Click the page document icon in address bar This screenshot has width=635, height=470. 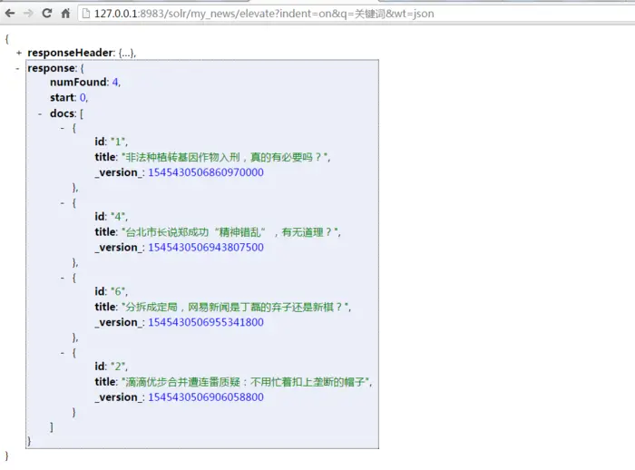(85, 14)
